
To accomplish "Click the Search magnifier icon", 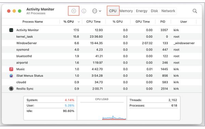I will tap(195, 11).
